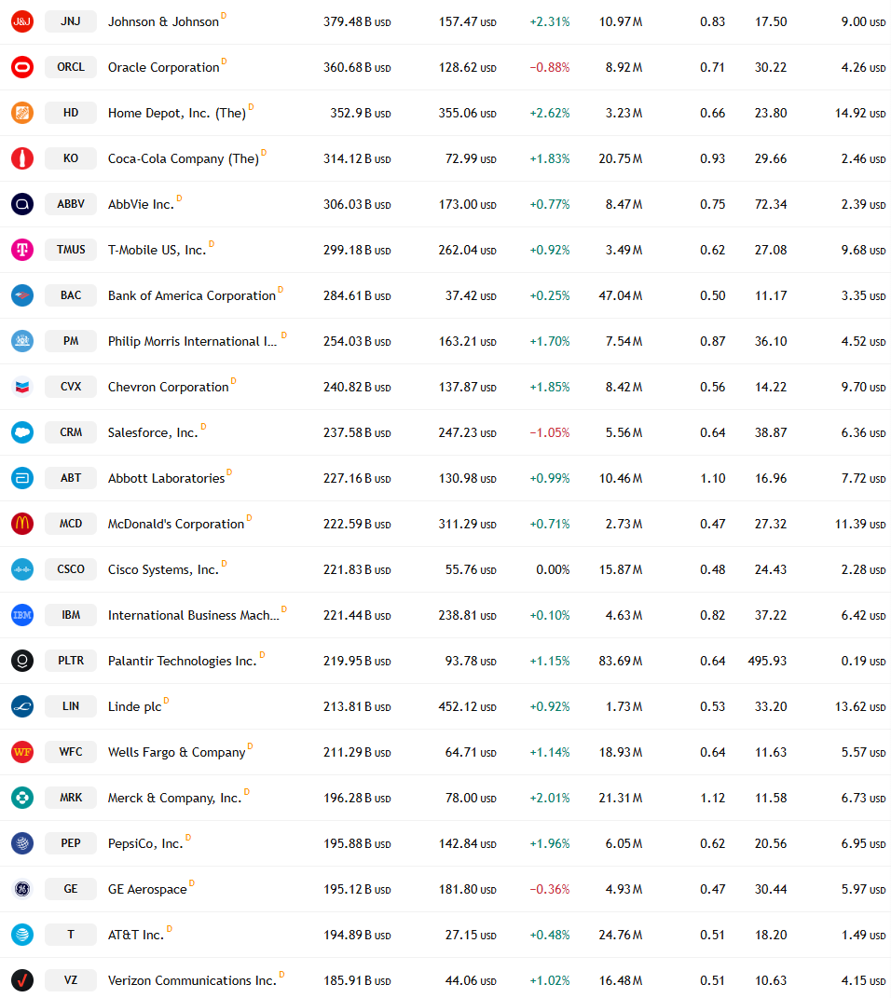The width and height of the screenshot is (891, 998).
Task: Click the 355.06 USD price value
Action: (467, 114)
